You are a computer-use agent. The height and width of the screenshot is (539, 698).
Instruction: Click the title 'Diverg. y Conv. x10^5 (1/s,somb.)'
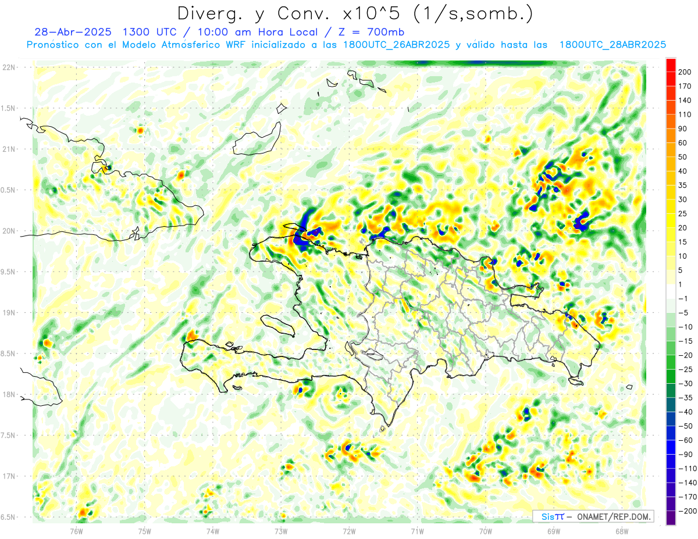354,14
